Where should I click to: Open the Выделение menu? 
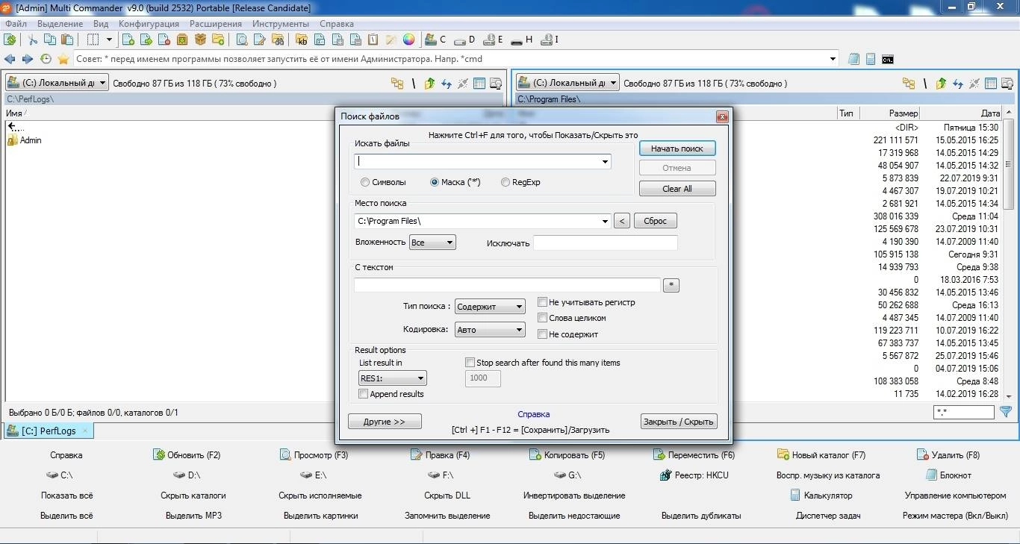(60, 24)
